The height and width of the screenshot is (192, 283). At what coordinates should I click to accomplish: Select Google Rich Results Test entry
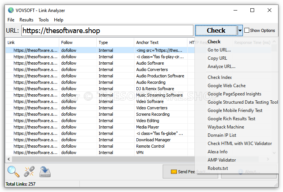[x=231, y=119]
